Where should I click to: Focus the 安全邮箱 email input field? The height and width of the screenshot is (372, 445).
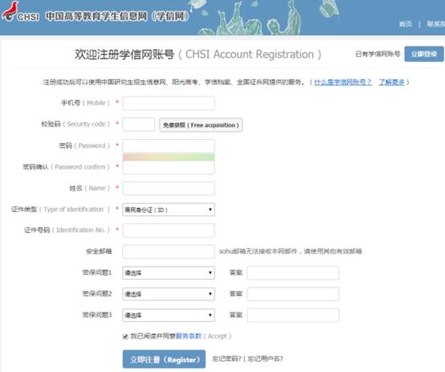coord(169,251)
